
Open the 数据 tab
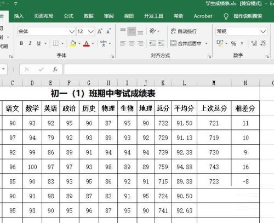(x=89, y=16)
